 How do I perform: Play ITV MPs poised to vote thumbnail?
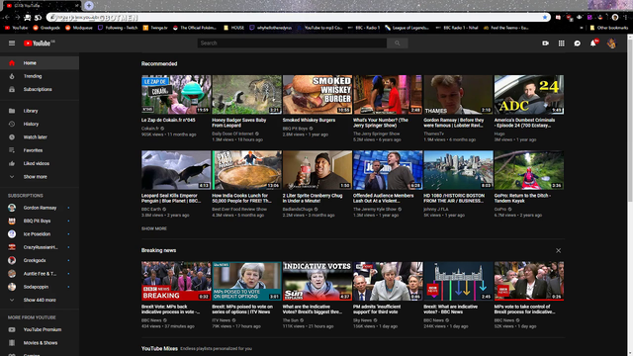(x=246, y=281)
